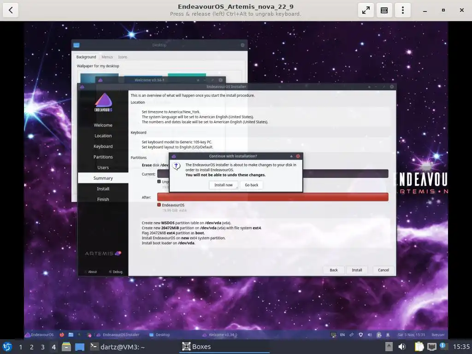Viewport: 472px width, 354px height.
Task: Select the Install step in the installer sidebar
Action: point(103,189)
